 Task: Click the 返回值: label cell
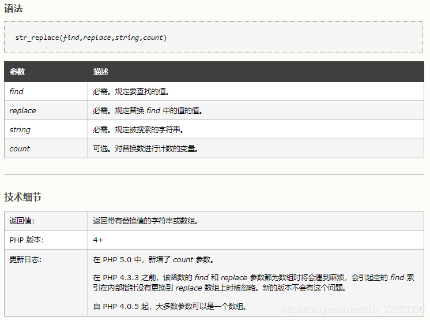[x=46, y=221]
